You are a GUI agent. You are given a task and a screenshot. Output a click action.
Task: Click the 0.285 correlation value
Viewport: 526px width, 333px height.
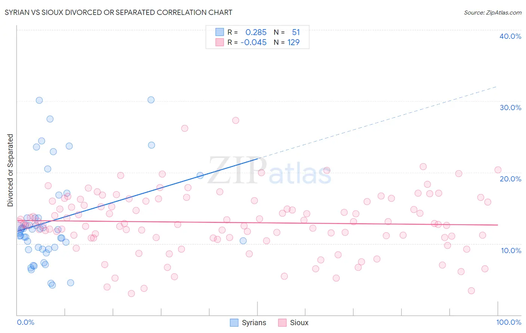(256, 32)
